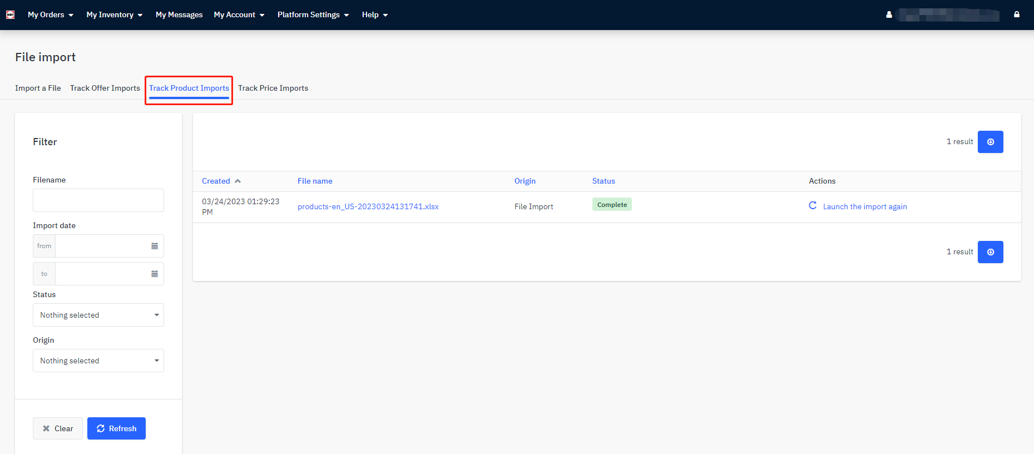Click the user profile icon
Screen dimensions: 1034x454
coord(889,15)
